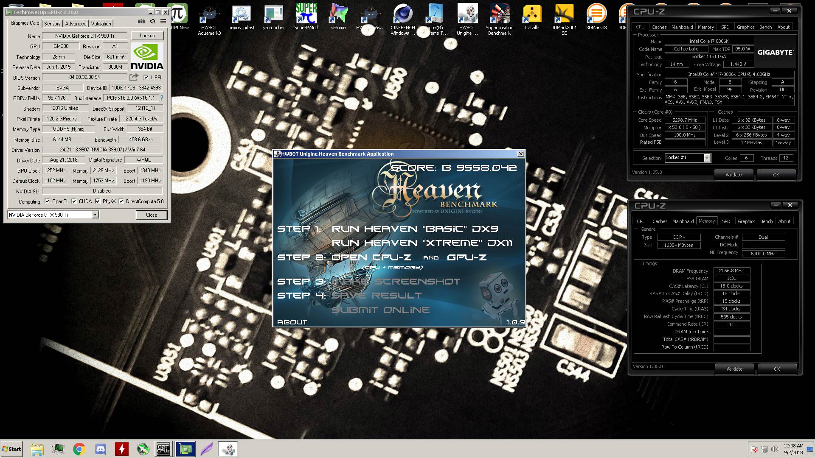Open the HWBOT Unigine desktop shortcut
Viewport: 815px width, 458px height.
click(x=467, y=19)
